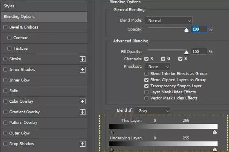Click the Fill Opacity percentage field

click(x=199, y=51)
